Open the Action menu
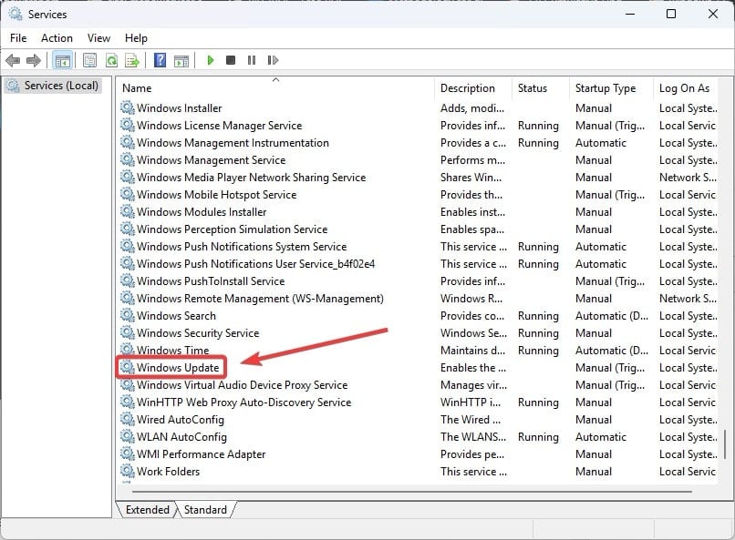The image size is (735, 540). (x=57, y=38)
